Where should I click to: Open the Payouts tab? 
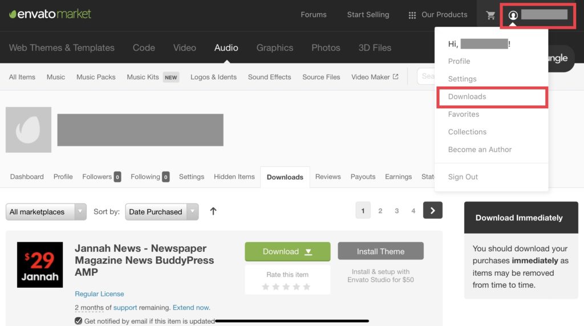[x=363, y=177]
